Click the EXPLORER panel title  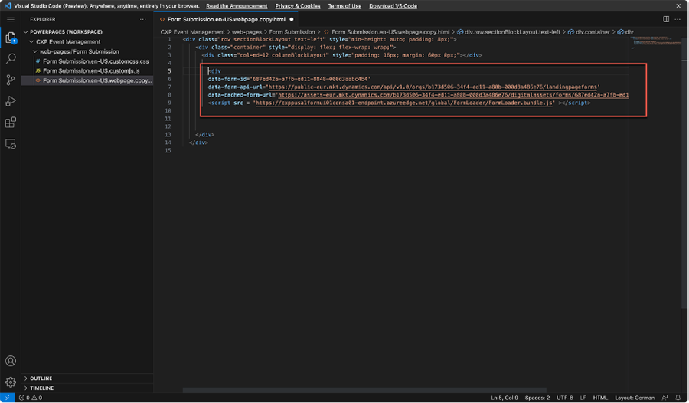(x=43, y=19)
